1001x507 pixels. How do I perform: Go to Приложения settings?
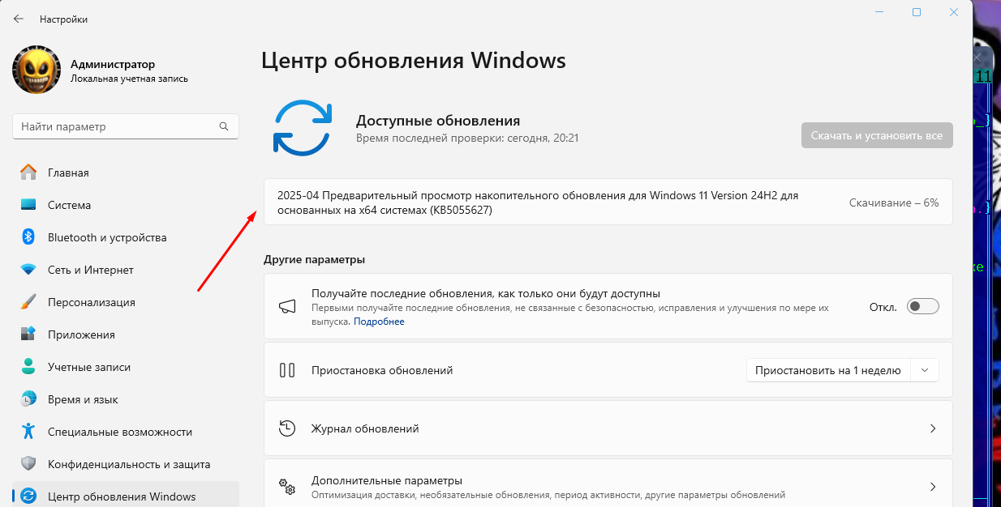tap(126, 334)
